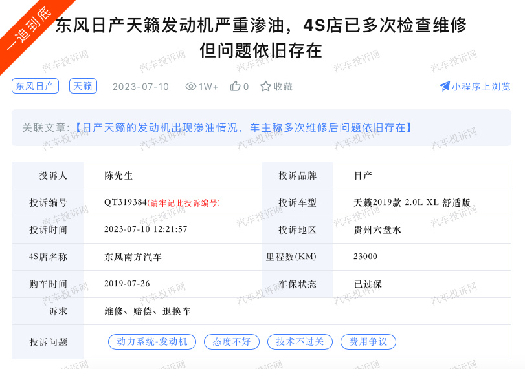
Task: Click the demands value 维修、赔偿、退换车
Action: tap(148, 311)
